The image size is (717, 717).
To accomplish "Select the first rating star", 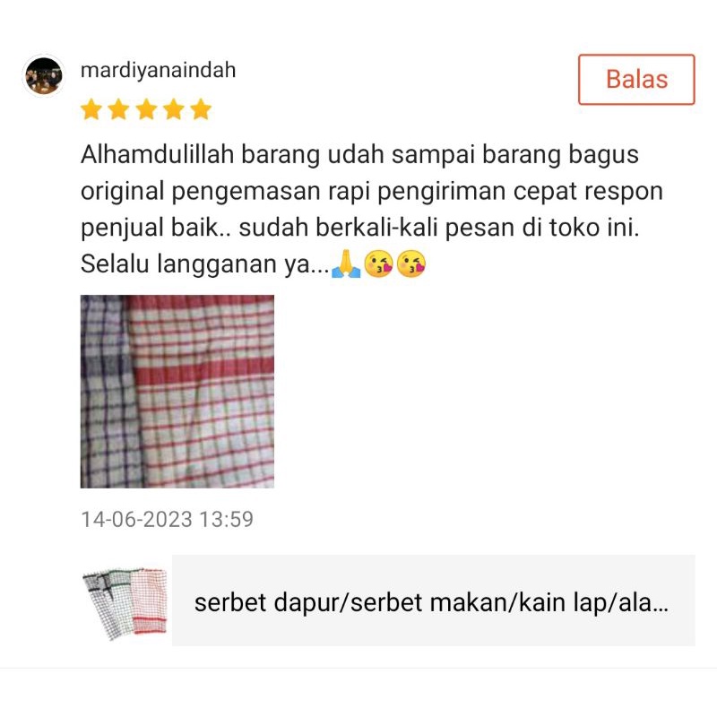I will 91,109.
